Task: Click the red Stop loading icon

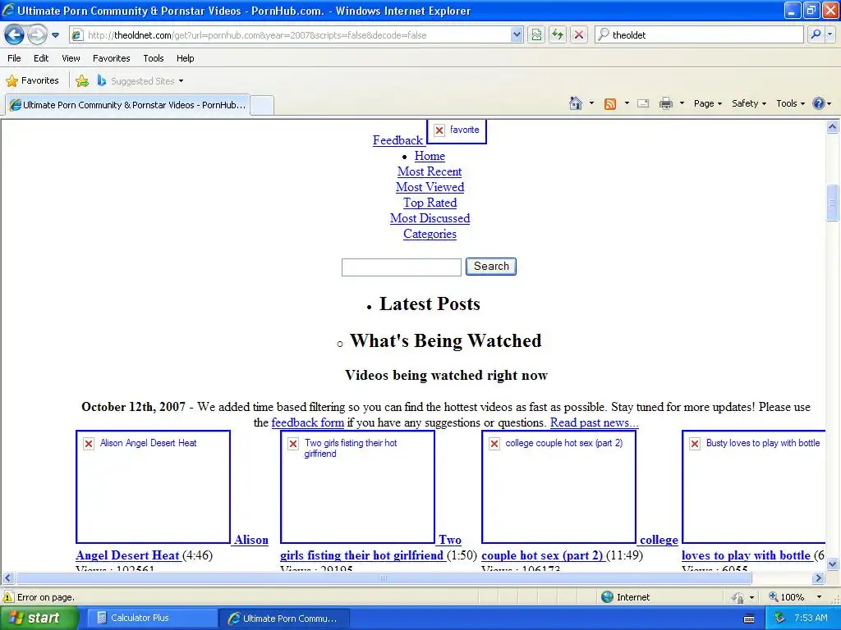Action: pos(579,35)
